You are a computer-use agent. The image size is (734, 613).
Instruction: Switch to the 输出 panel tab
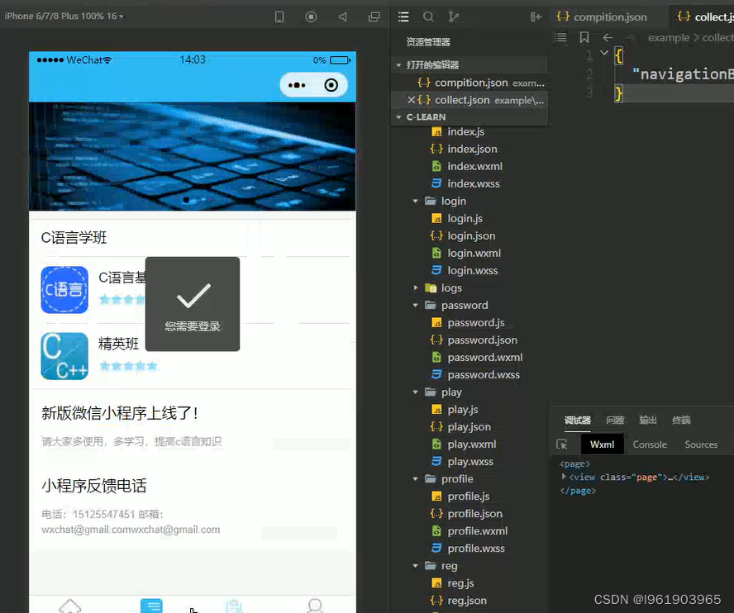(x=648, y=421)
